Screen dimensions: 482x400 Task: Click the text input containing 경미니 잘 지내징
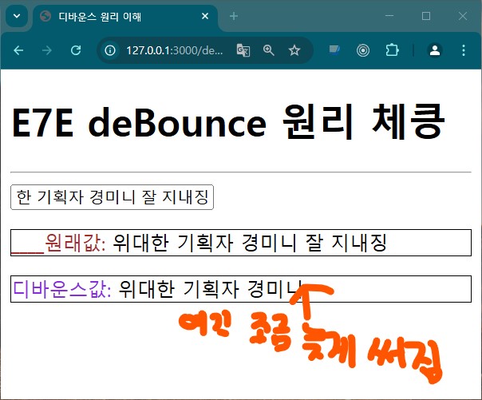click(112, 197)
